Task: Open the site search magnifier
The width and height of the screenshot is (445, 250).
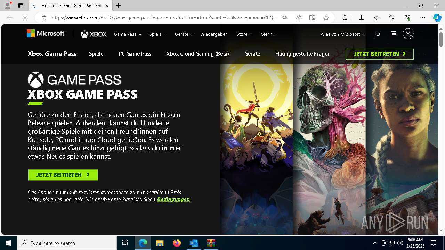Action: coord(377,34)
